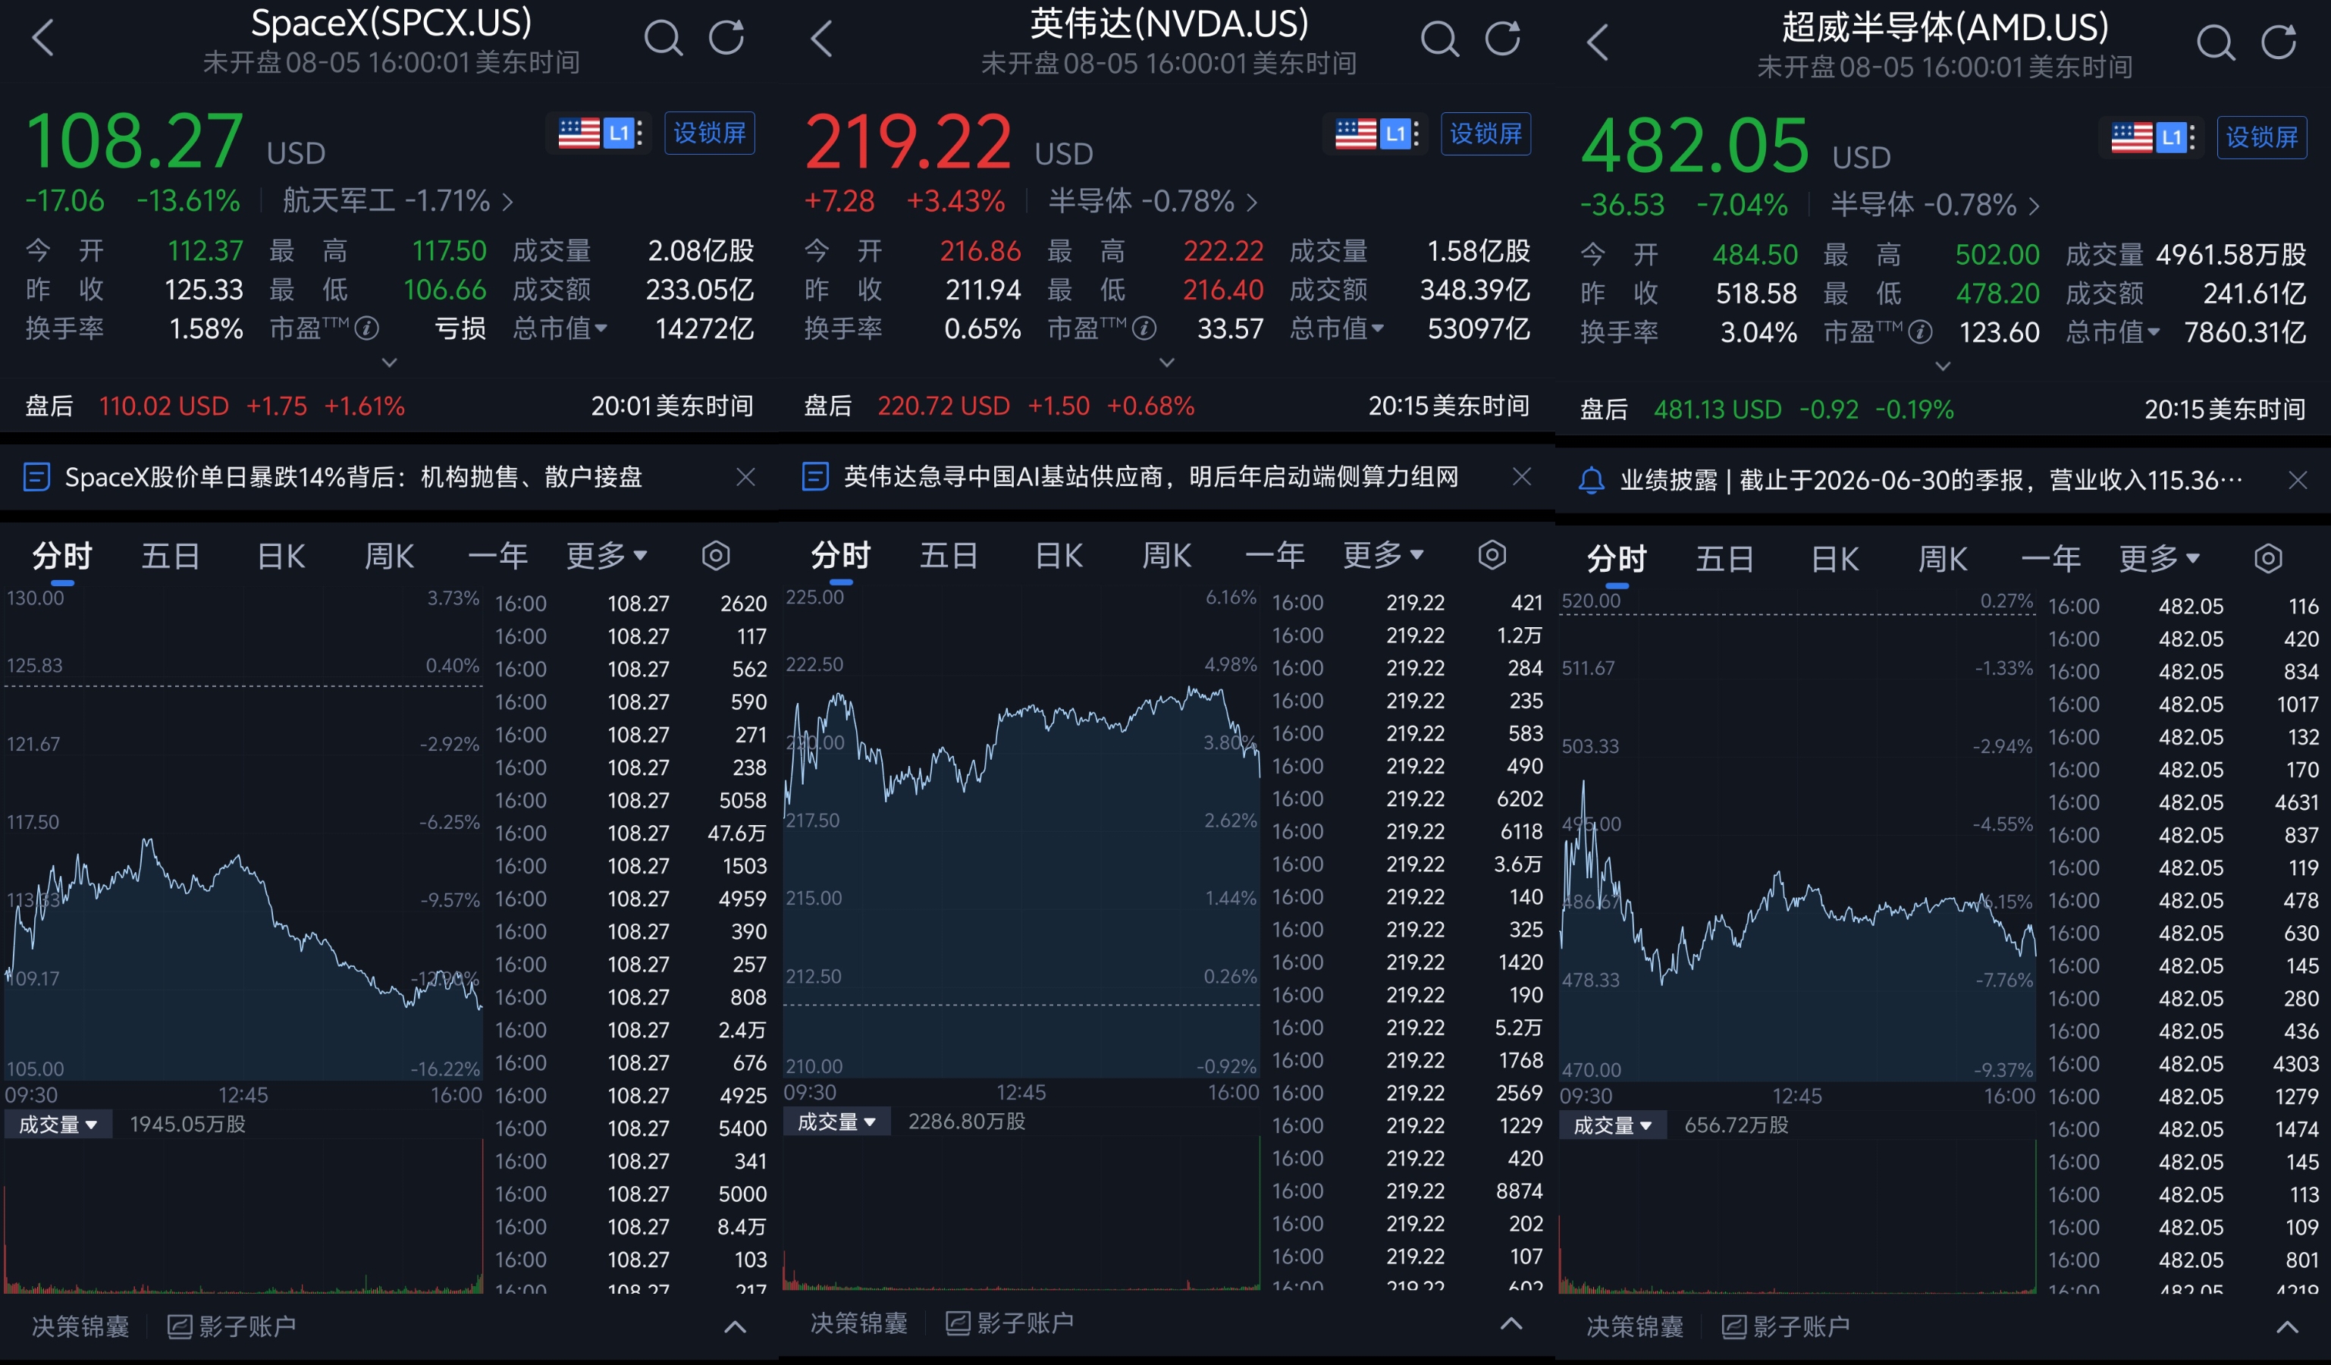Select 一年 tab in NVDA panel
Image resolution: width=2331 pixels, height=1365 pixels.
point(1275,555)
